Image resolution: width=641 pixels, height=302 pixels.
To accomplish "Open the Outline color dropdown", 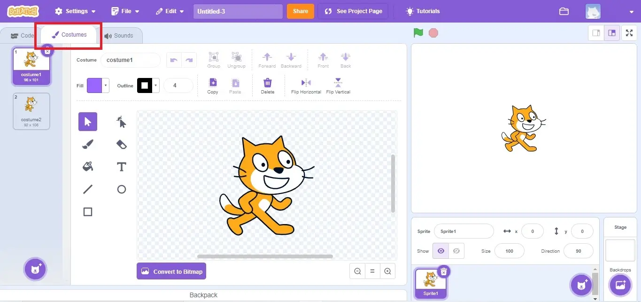I will 156,85.
